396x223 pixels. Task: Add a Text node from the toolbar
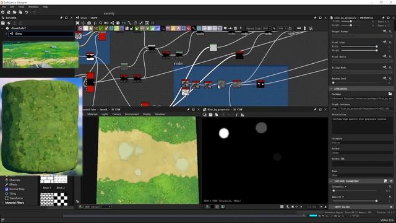click(178, 28)
